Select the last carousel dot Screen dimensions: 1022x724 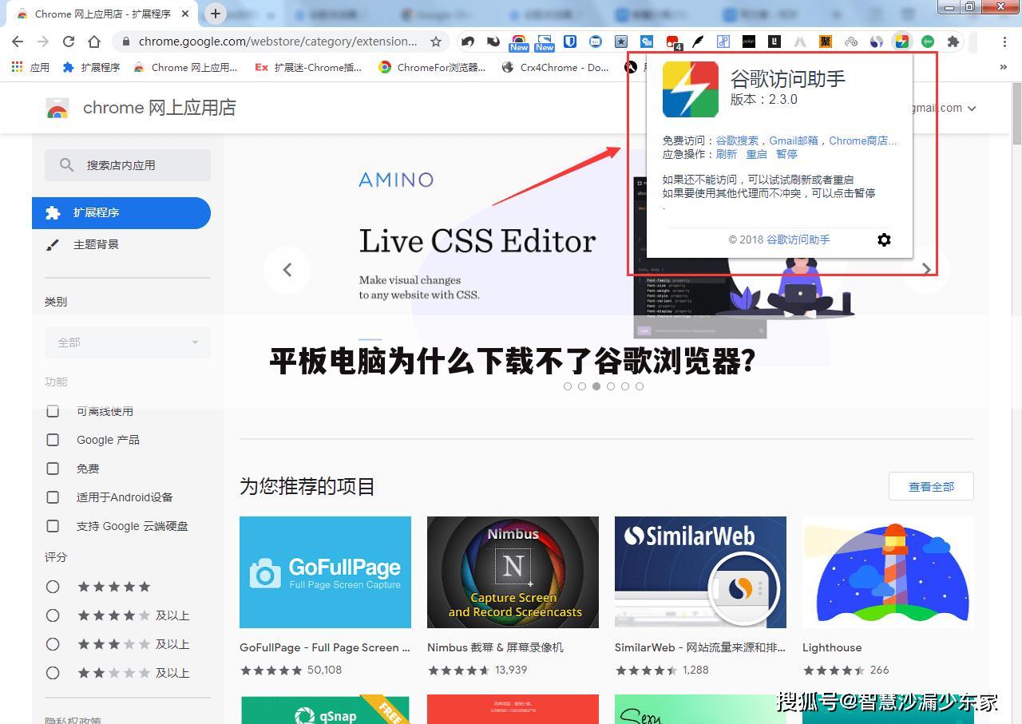coord(640,386)
